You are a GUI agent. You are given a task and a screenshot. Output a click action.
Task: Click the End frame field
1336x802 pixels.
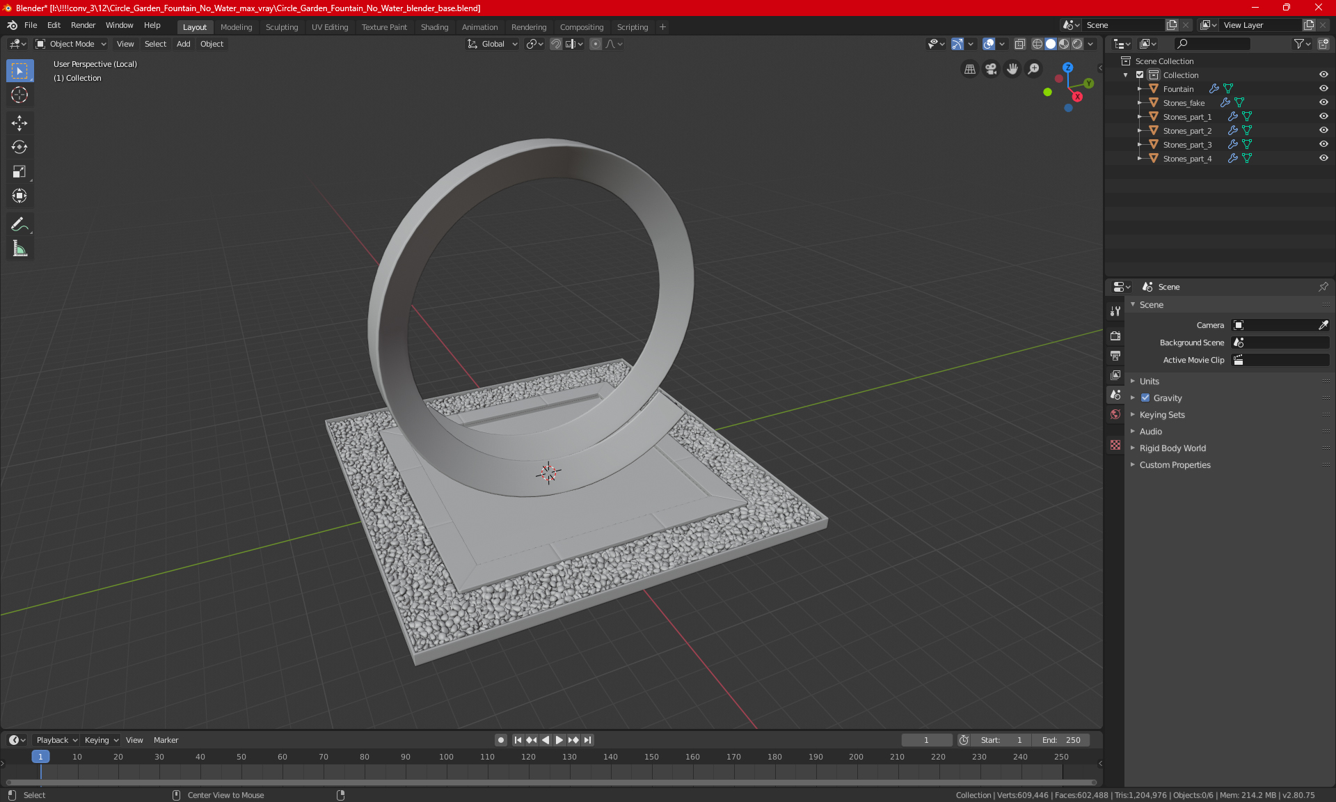[1061, 740]
